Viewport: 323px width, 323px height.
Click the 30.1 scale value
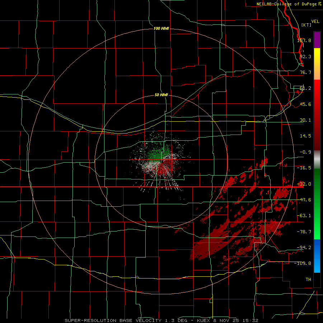(305, 120)
